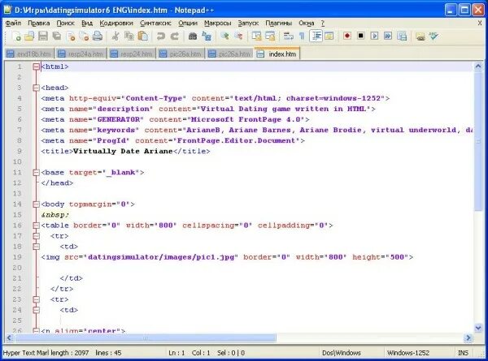Click the ABC spell-check toolbar icon
This screenshot has width=488, height=361.
click(434, 37)
